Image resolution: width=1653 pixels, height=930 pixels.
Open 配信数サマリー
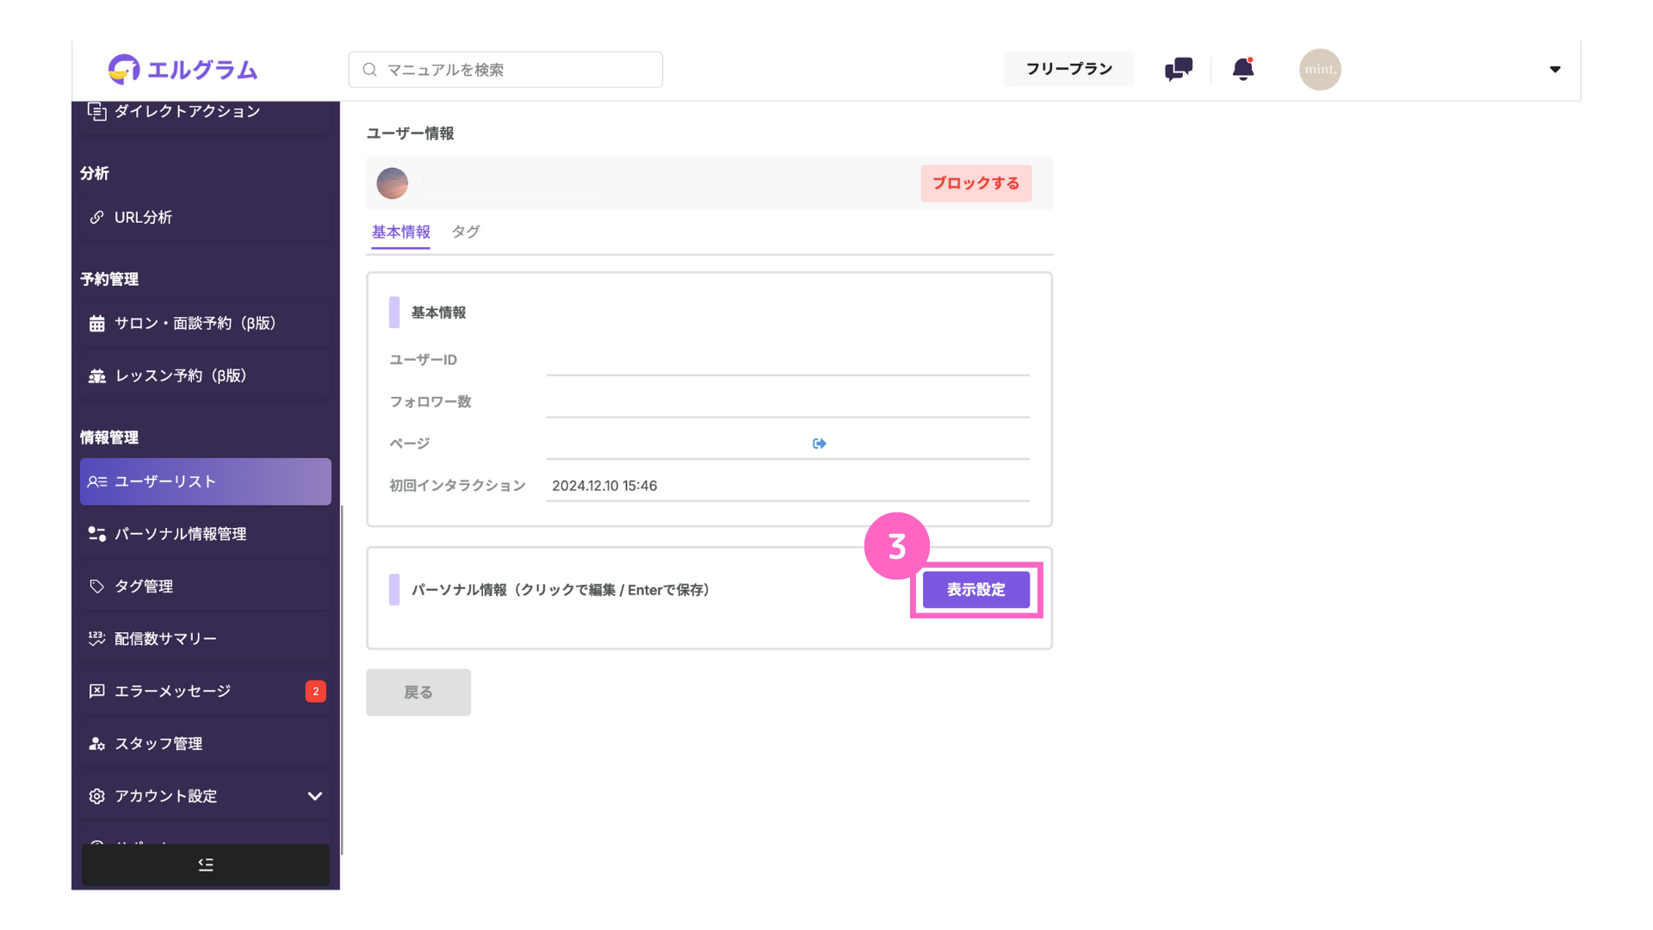coord(206,639)
